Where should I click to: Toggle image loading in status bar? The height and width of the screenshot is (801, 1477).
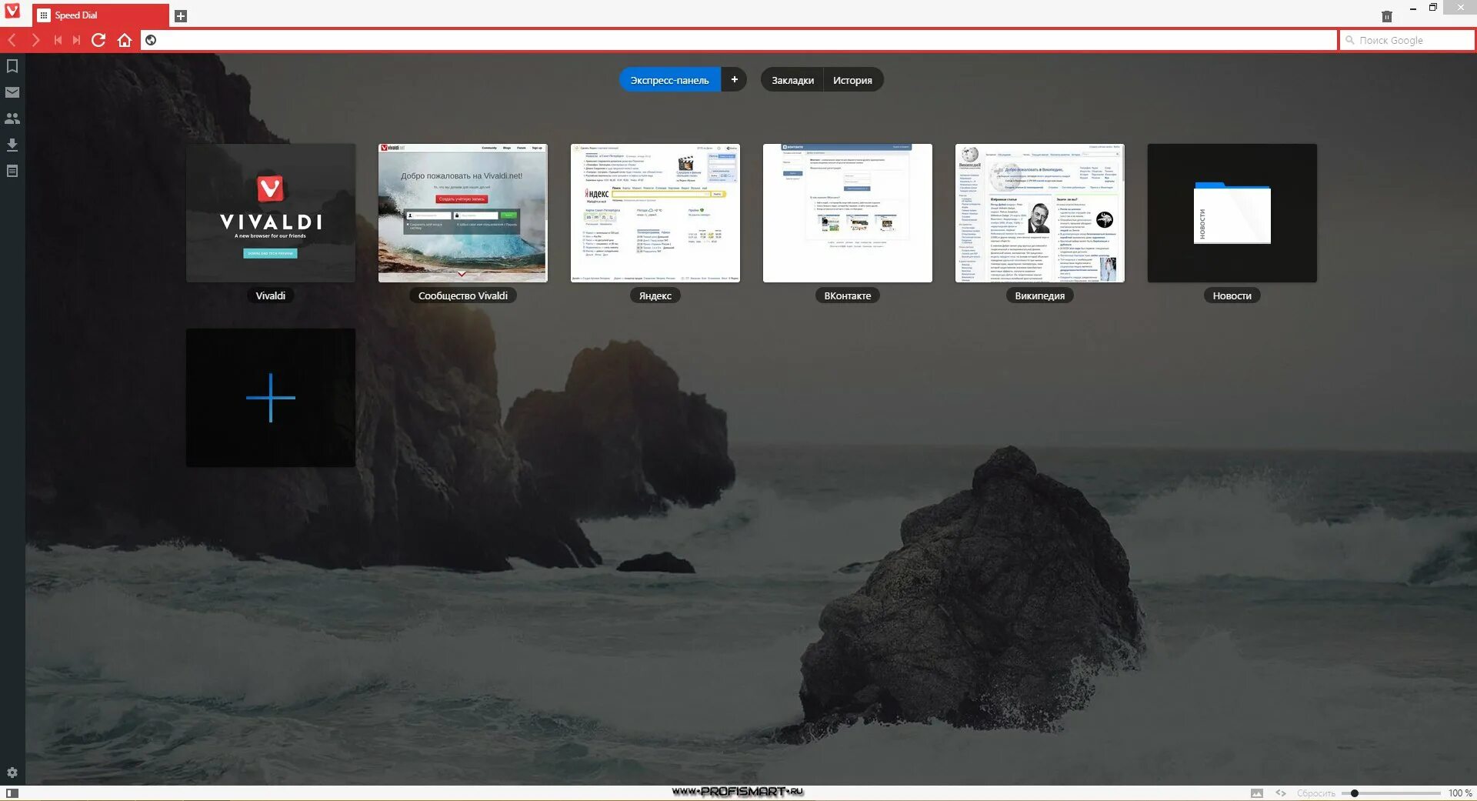1257,793
